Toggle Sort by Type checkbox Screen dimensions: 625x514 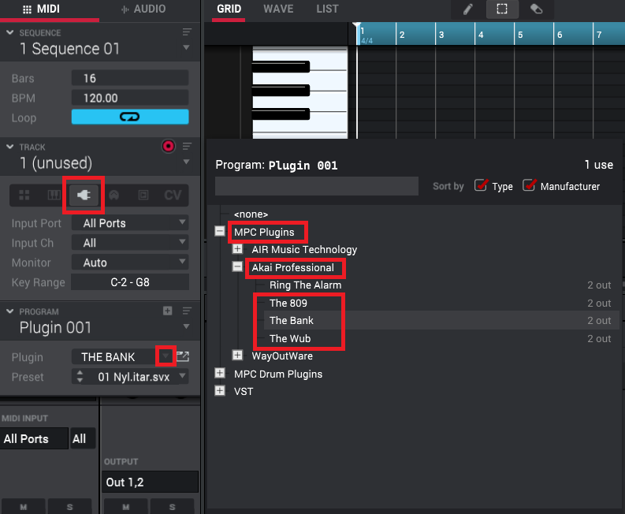click(481, 185)
